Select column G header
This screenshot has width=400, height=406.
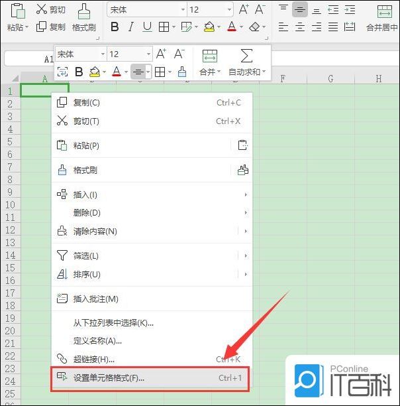click(x=330, y=78)
